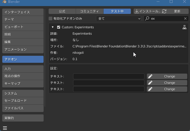Viewport: 190px width, 131px height.
Task: Open キーマップ preferences section
Action: pos(23,84)
